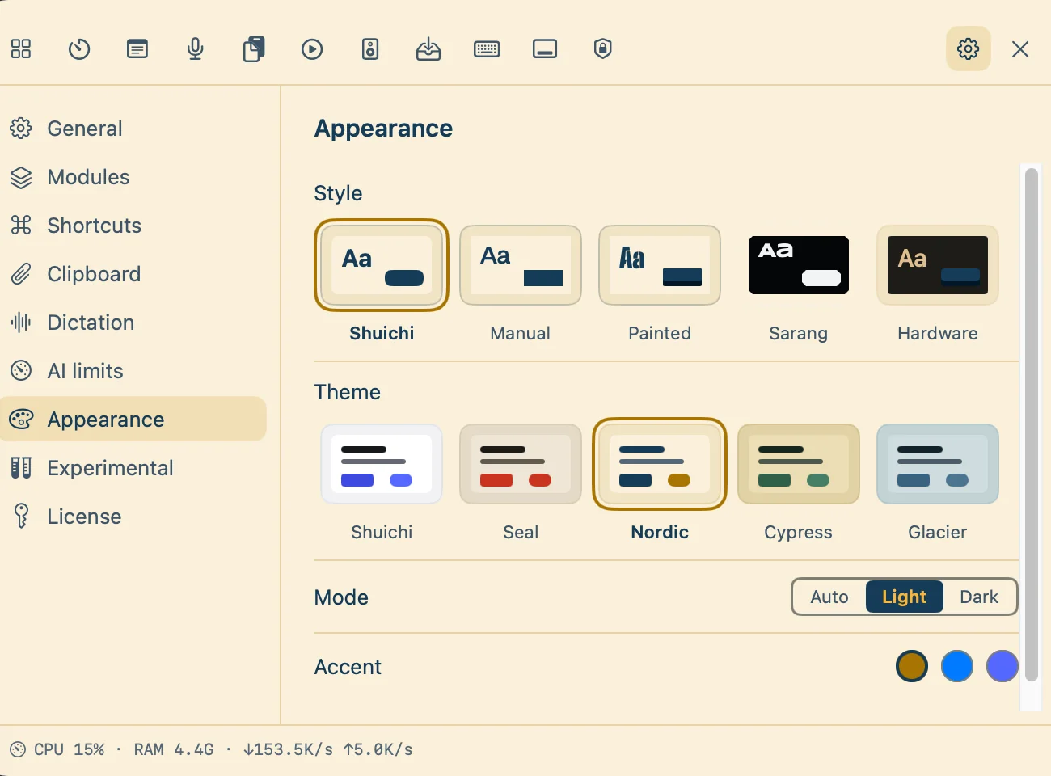Click the CPU 15% status text
The height and width of the screenshot is (776, 1051).
click(70, 749)
